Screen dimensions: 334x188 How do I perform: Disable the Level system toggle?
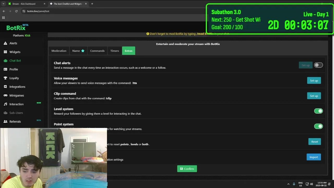point(318,111)
